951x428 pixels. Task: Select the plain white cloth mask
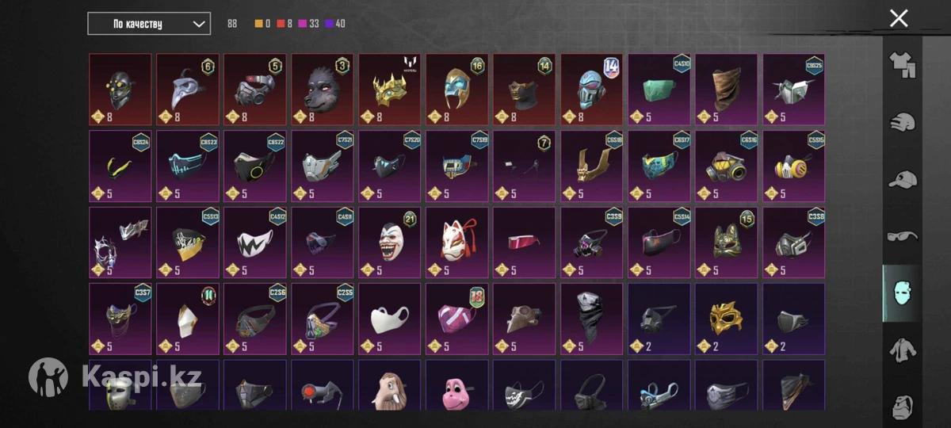pos(390,319)
